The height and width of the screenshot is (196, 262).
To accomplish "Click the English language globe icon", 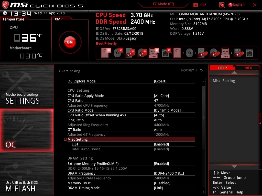I will coord(230,5).
